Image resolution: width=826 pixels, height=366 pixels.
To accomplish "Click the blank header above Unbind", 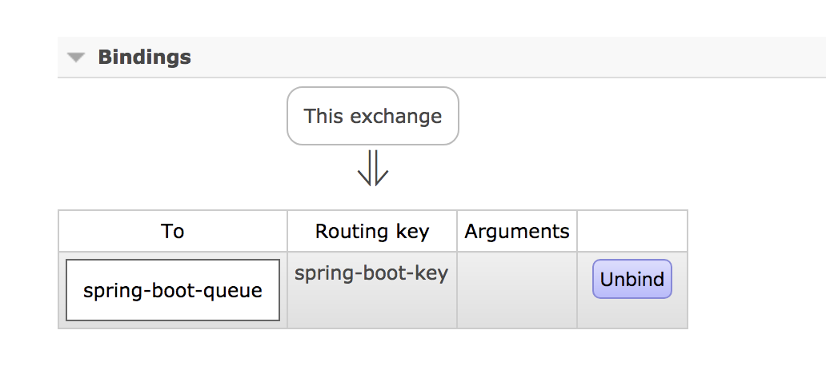I will tap(632, 232).
